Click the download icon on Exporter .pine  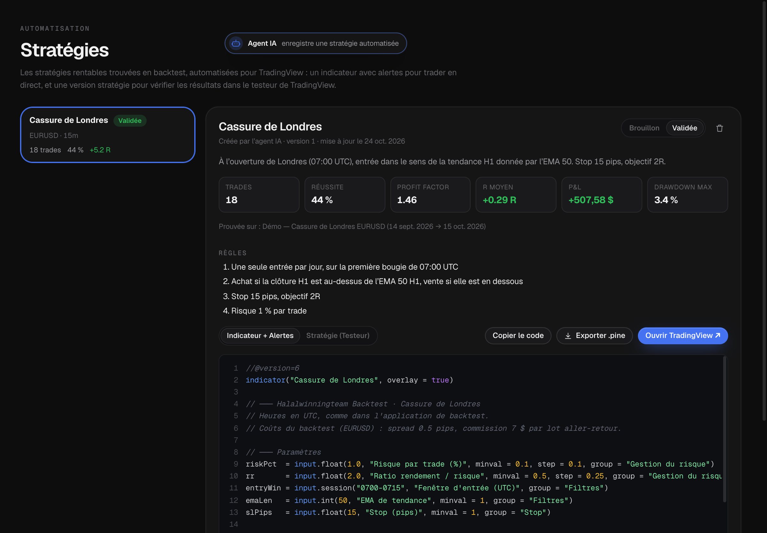[568, 336]
